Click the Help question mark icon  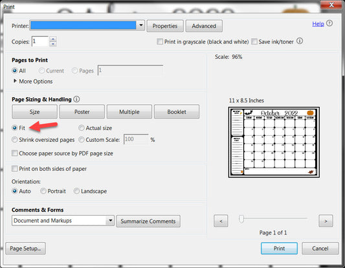click(329, 23)
